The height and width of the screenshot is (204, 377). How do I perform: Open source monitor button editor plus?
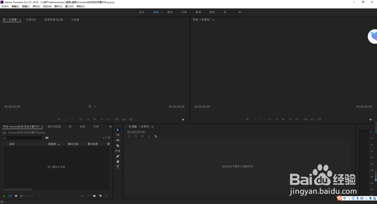[x=183, y=120]
